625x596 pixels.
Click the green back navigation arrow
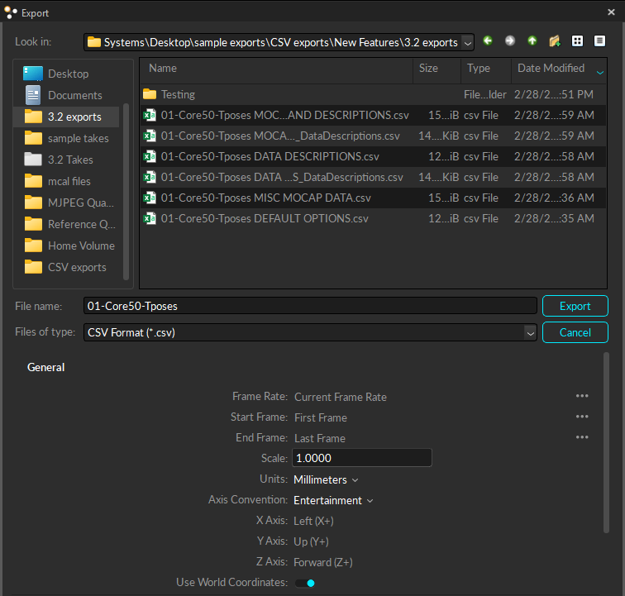point(488,41)
